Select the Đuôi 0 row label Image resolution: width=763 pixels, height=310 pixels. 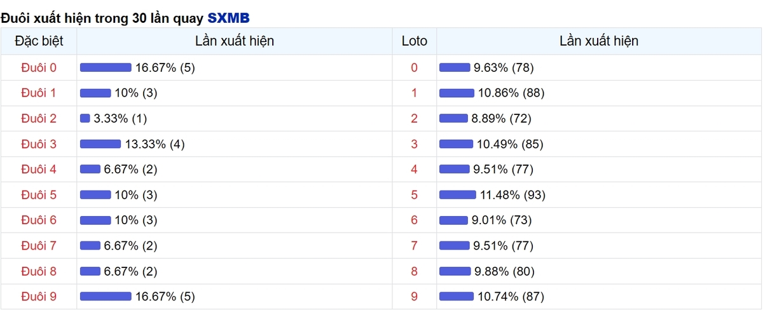tap(39, 67)
